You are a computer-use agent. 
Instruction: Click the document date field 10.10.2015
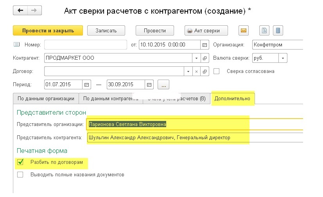(x=170, y=45)
